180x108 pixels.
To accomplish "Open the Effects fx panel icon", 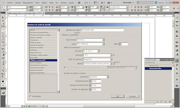I will 177,79.
